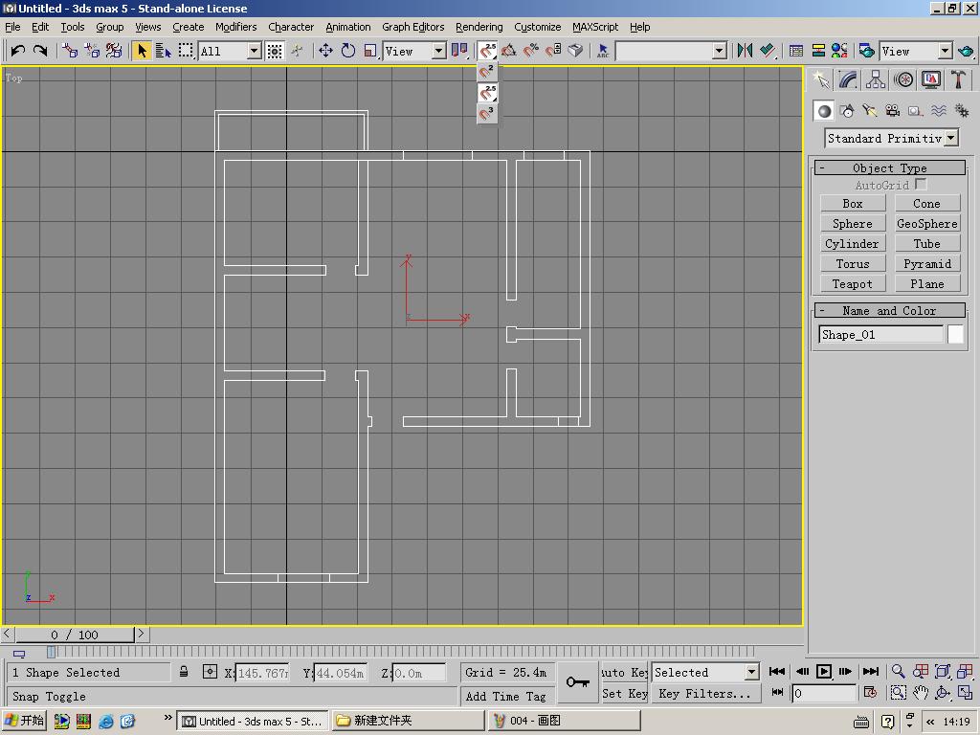
Task: Switch to the Modify panel tab
Action: 848,79
